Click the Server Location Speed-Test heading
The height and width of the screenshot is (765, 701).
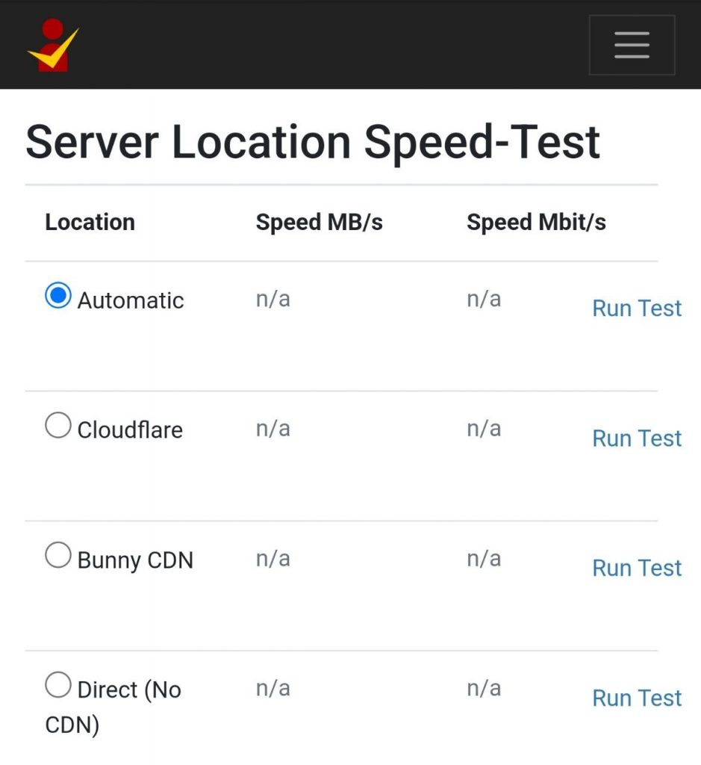pyautogui.click(x=313, y=142)
